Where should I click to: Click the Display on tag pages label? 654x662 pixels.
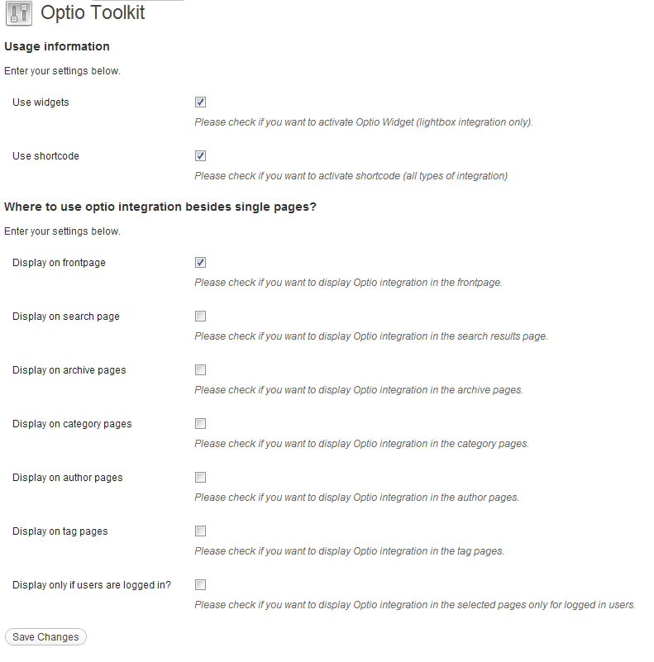60,531
